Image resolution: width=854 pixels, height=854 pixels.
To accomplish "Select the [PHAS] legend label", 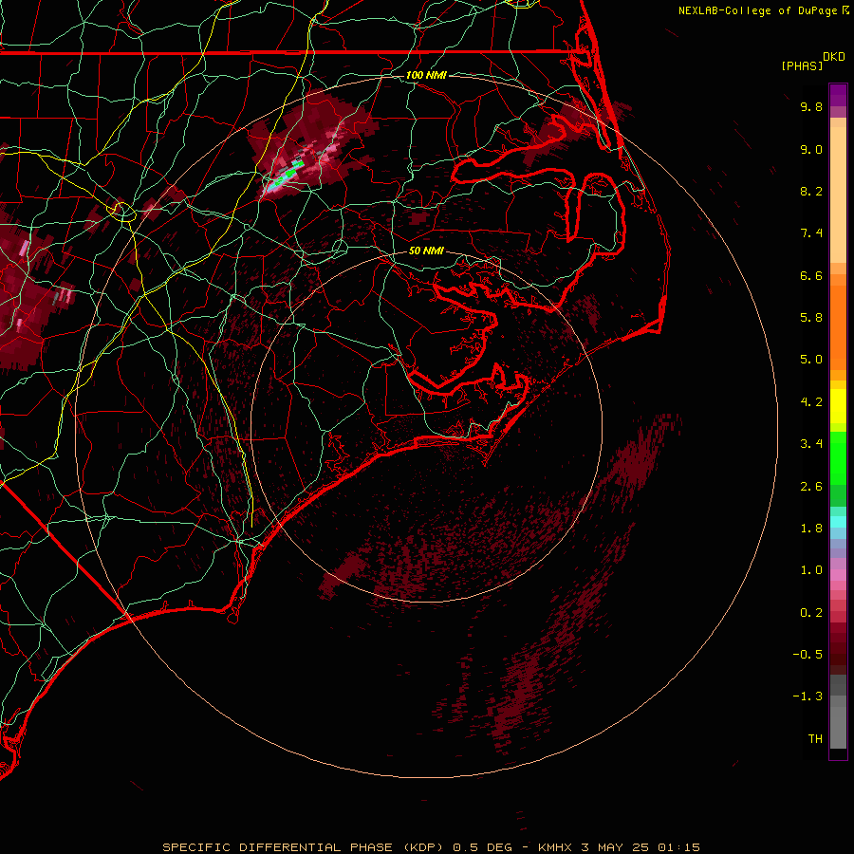I will click(802, 65).
